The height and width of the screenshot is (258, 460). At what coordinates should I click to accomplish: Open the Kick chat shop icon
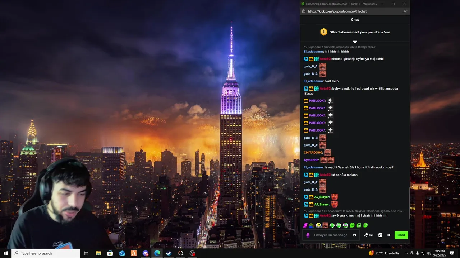point(380,235)
